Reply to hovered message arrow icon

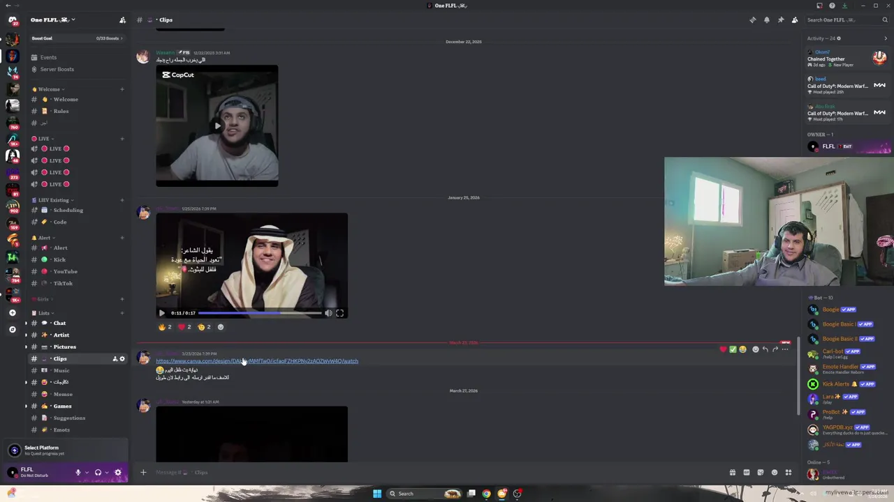pos(765,349)
